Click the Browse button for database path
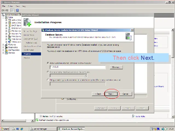The height and width of the screenshot is (131, 175). [116, 67]
